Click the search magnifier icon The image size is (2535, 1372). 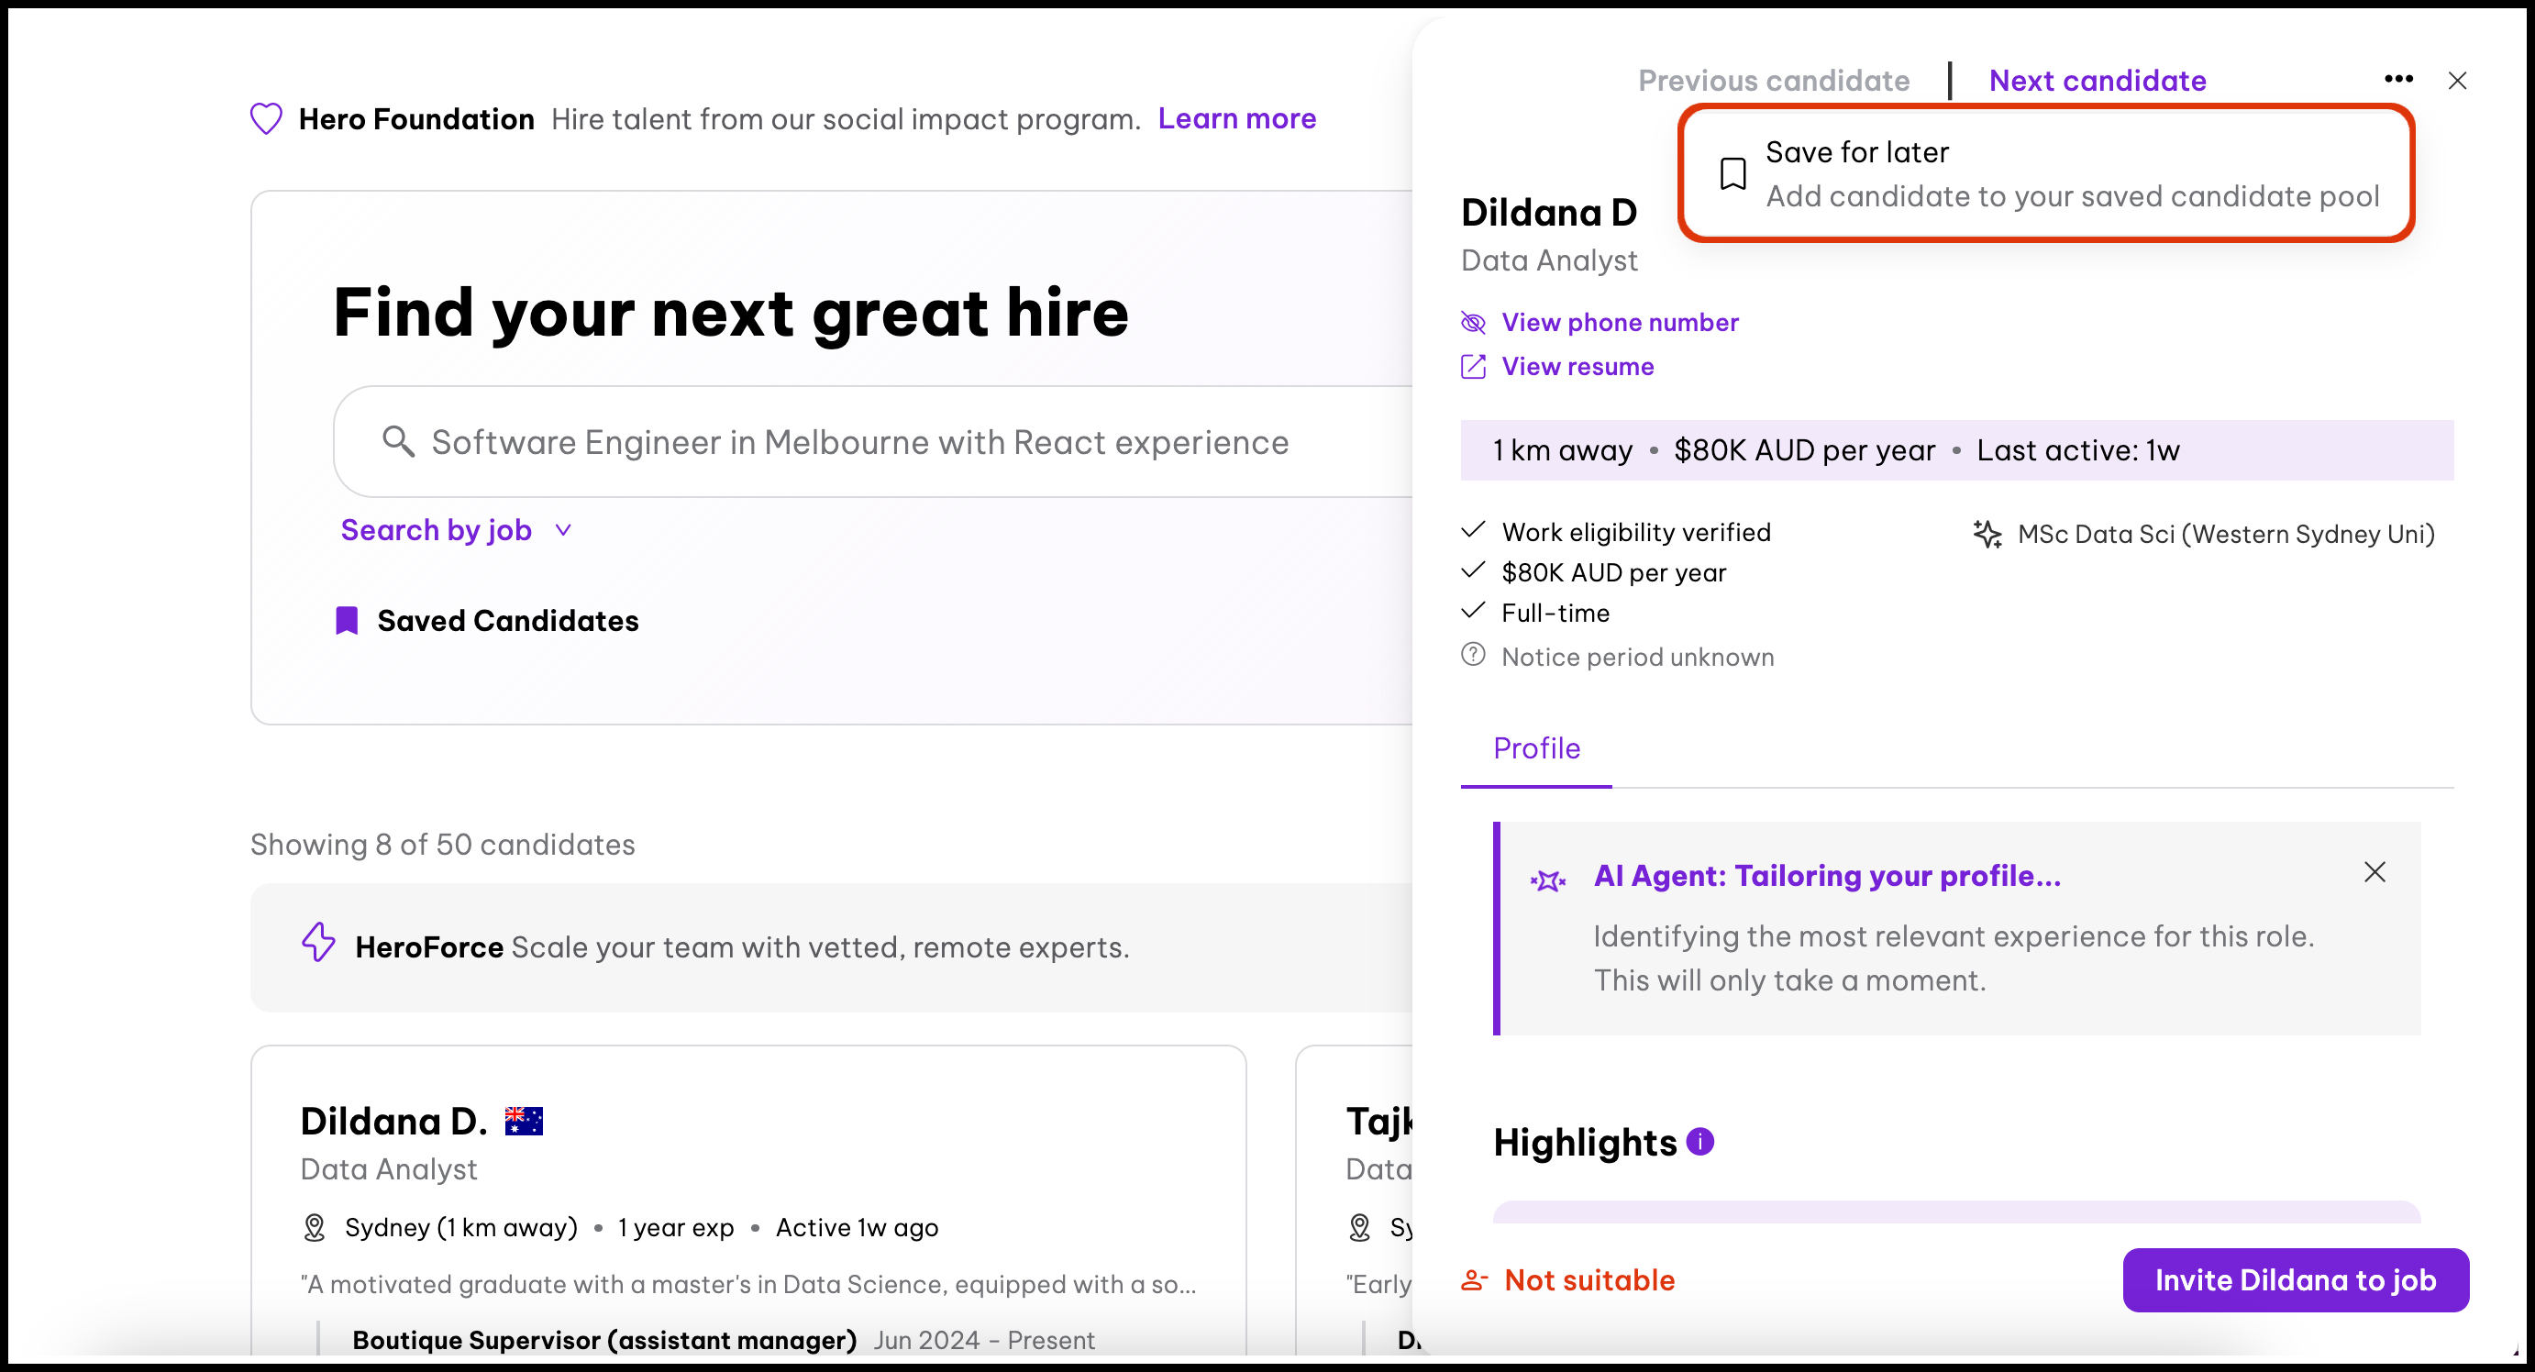(x=397, y=442)
